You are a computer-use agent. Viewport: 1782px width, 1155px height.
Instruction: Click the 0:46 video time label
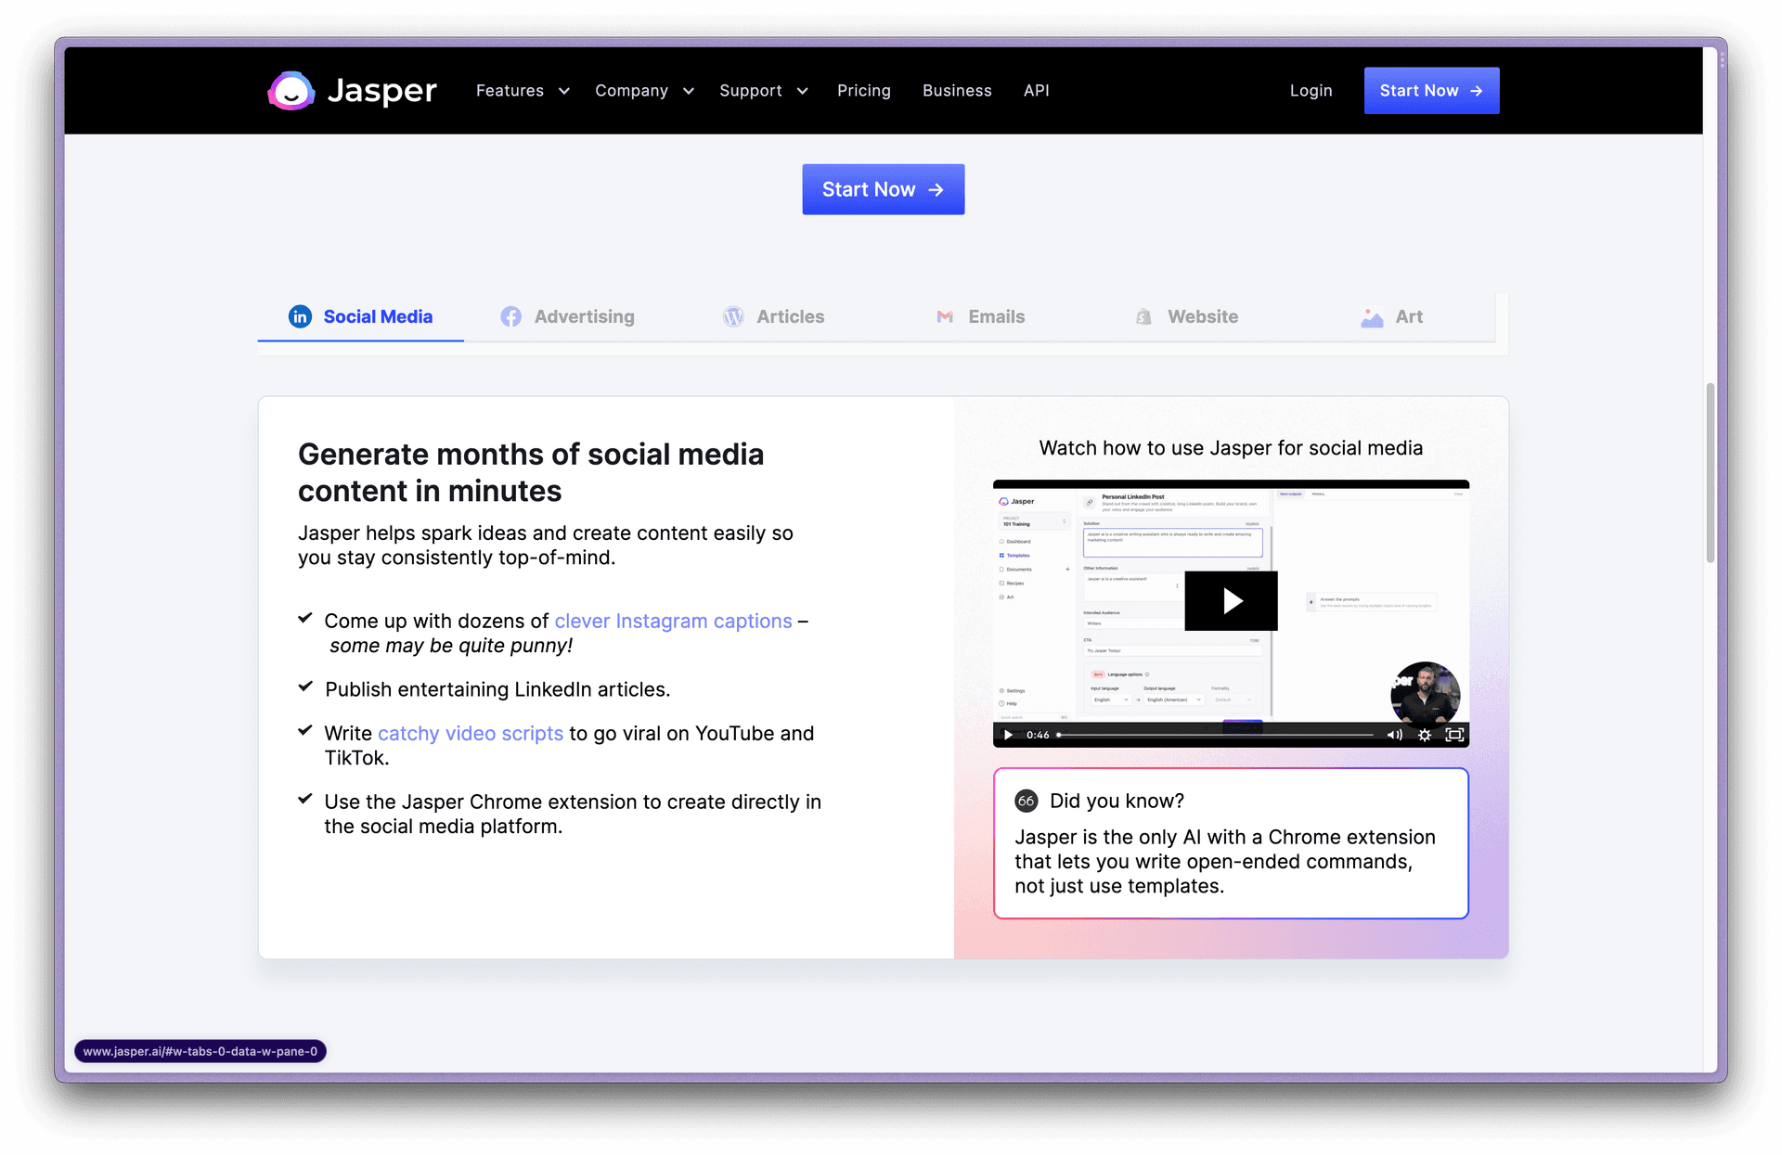point(1038,735)
